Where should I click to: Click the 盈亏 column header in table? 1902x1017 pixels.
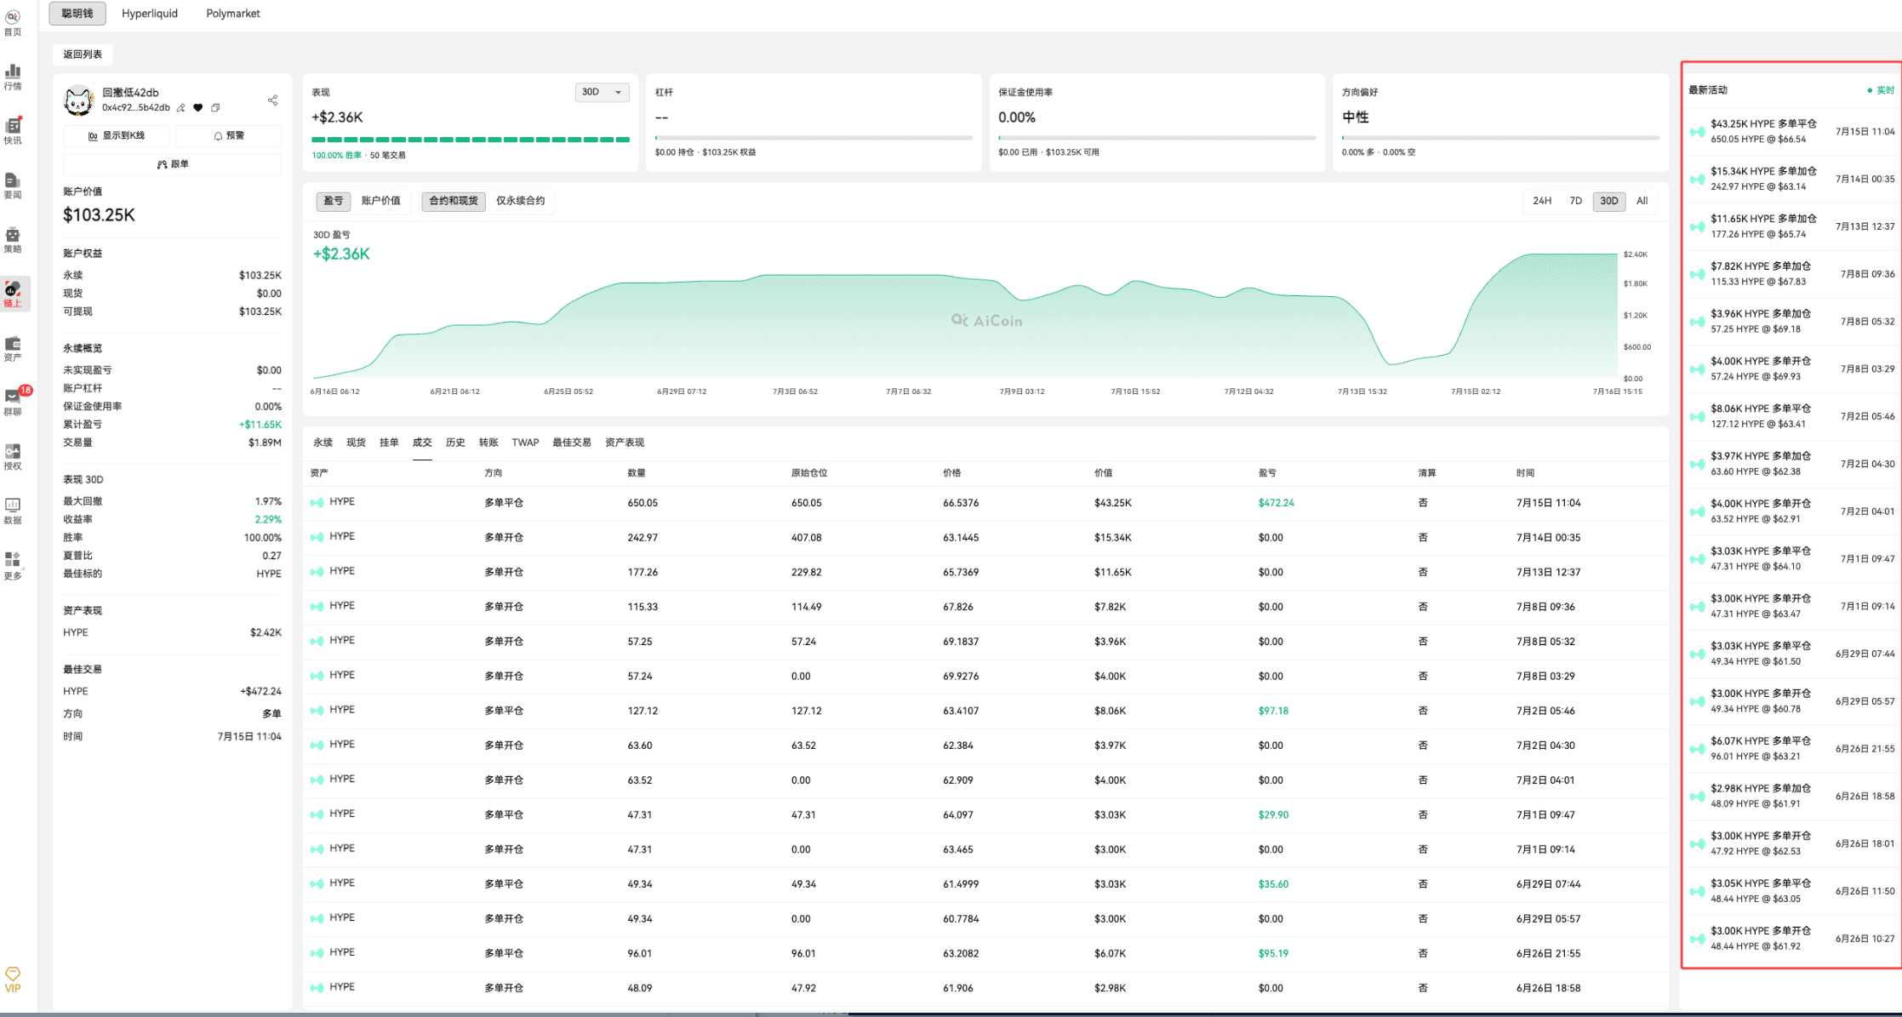click(1267, 473)
